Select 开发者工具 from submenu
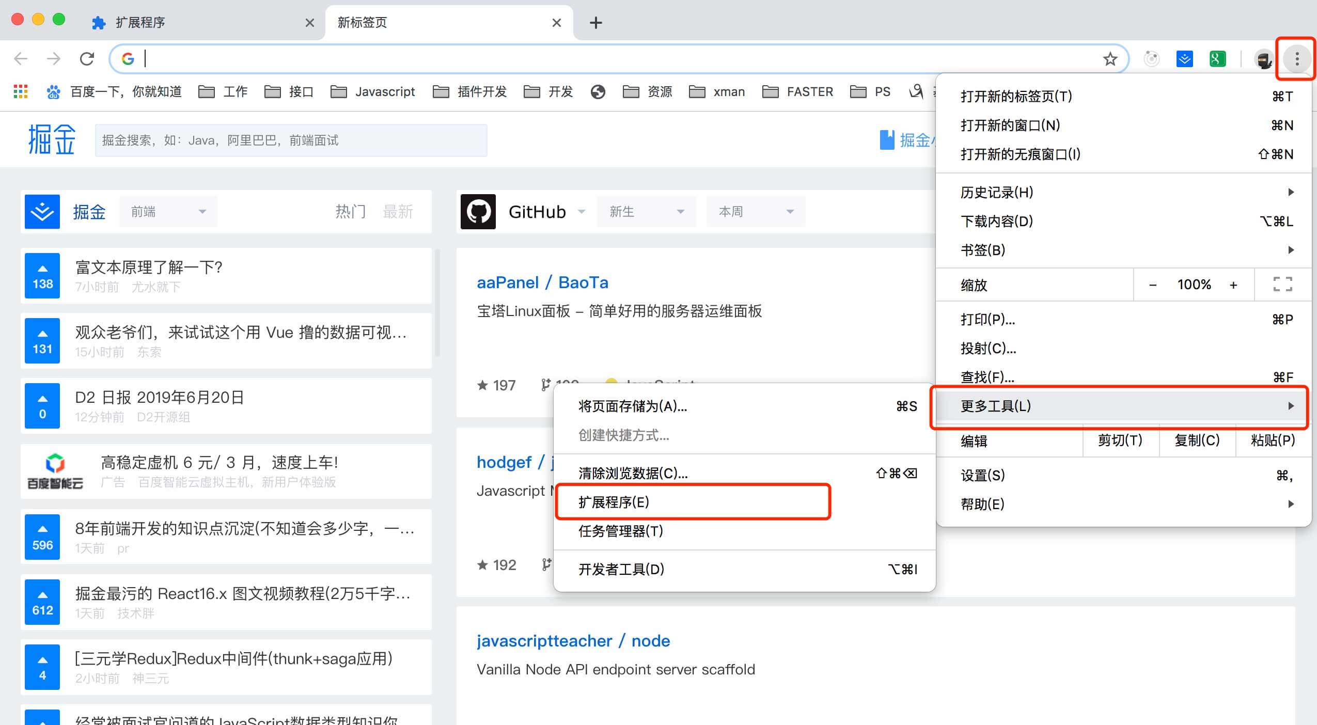The image size is (1317, 725). tap(744, 570)
